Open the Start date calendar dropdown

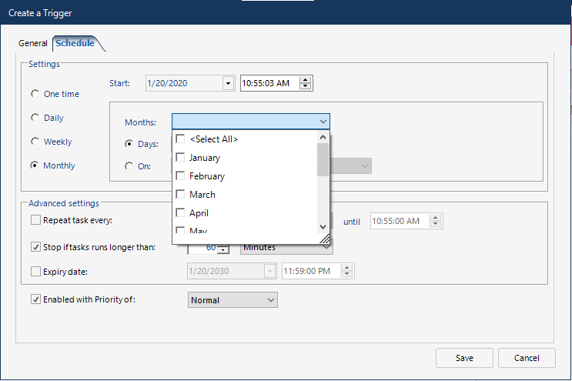pos(228,83)
